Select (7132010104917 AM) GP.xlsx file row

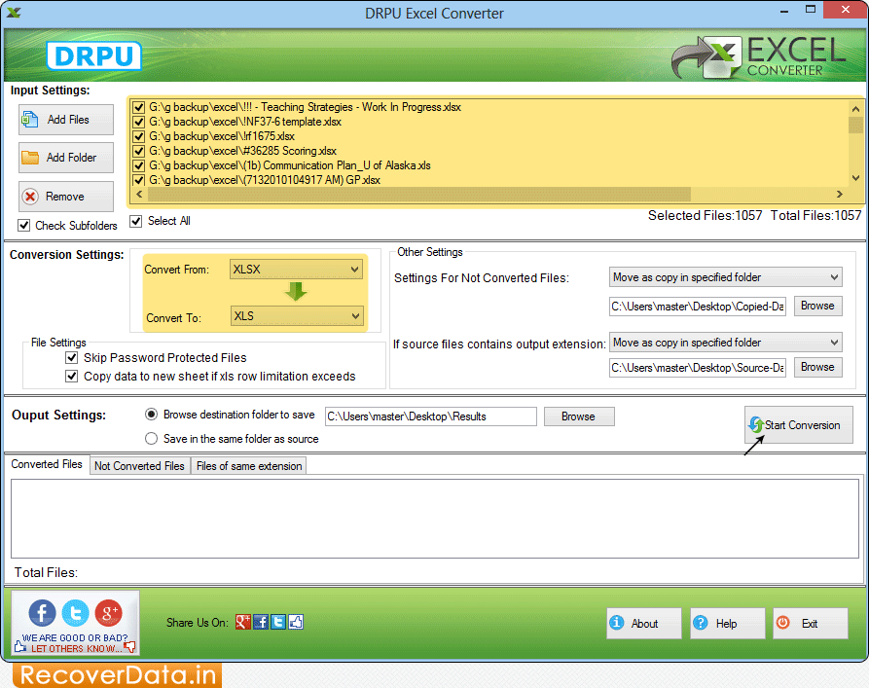[x=265, y=180]
